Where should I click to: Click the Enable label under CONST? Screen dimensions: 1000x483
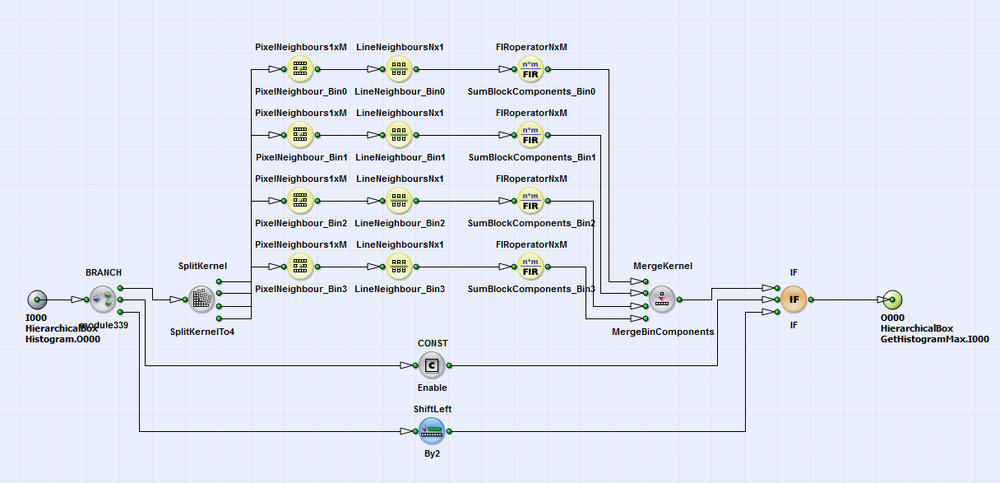click(x=432, y=388)
